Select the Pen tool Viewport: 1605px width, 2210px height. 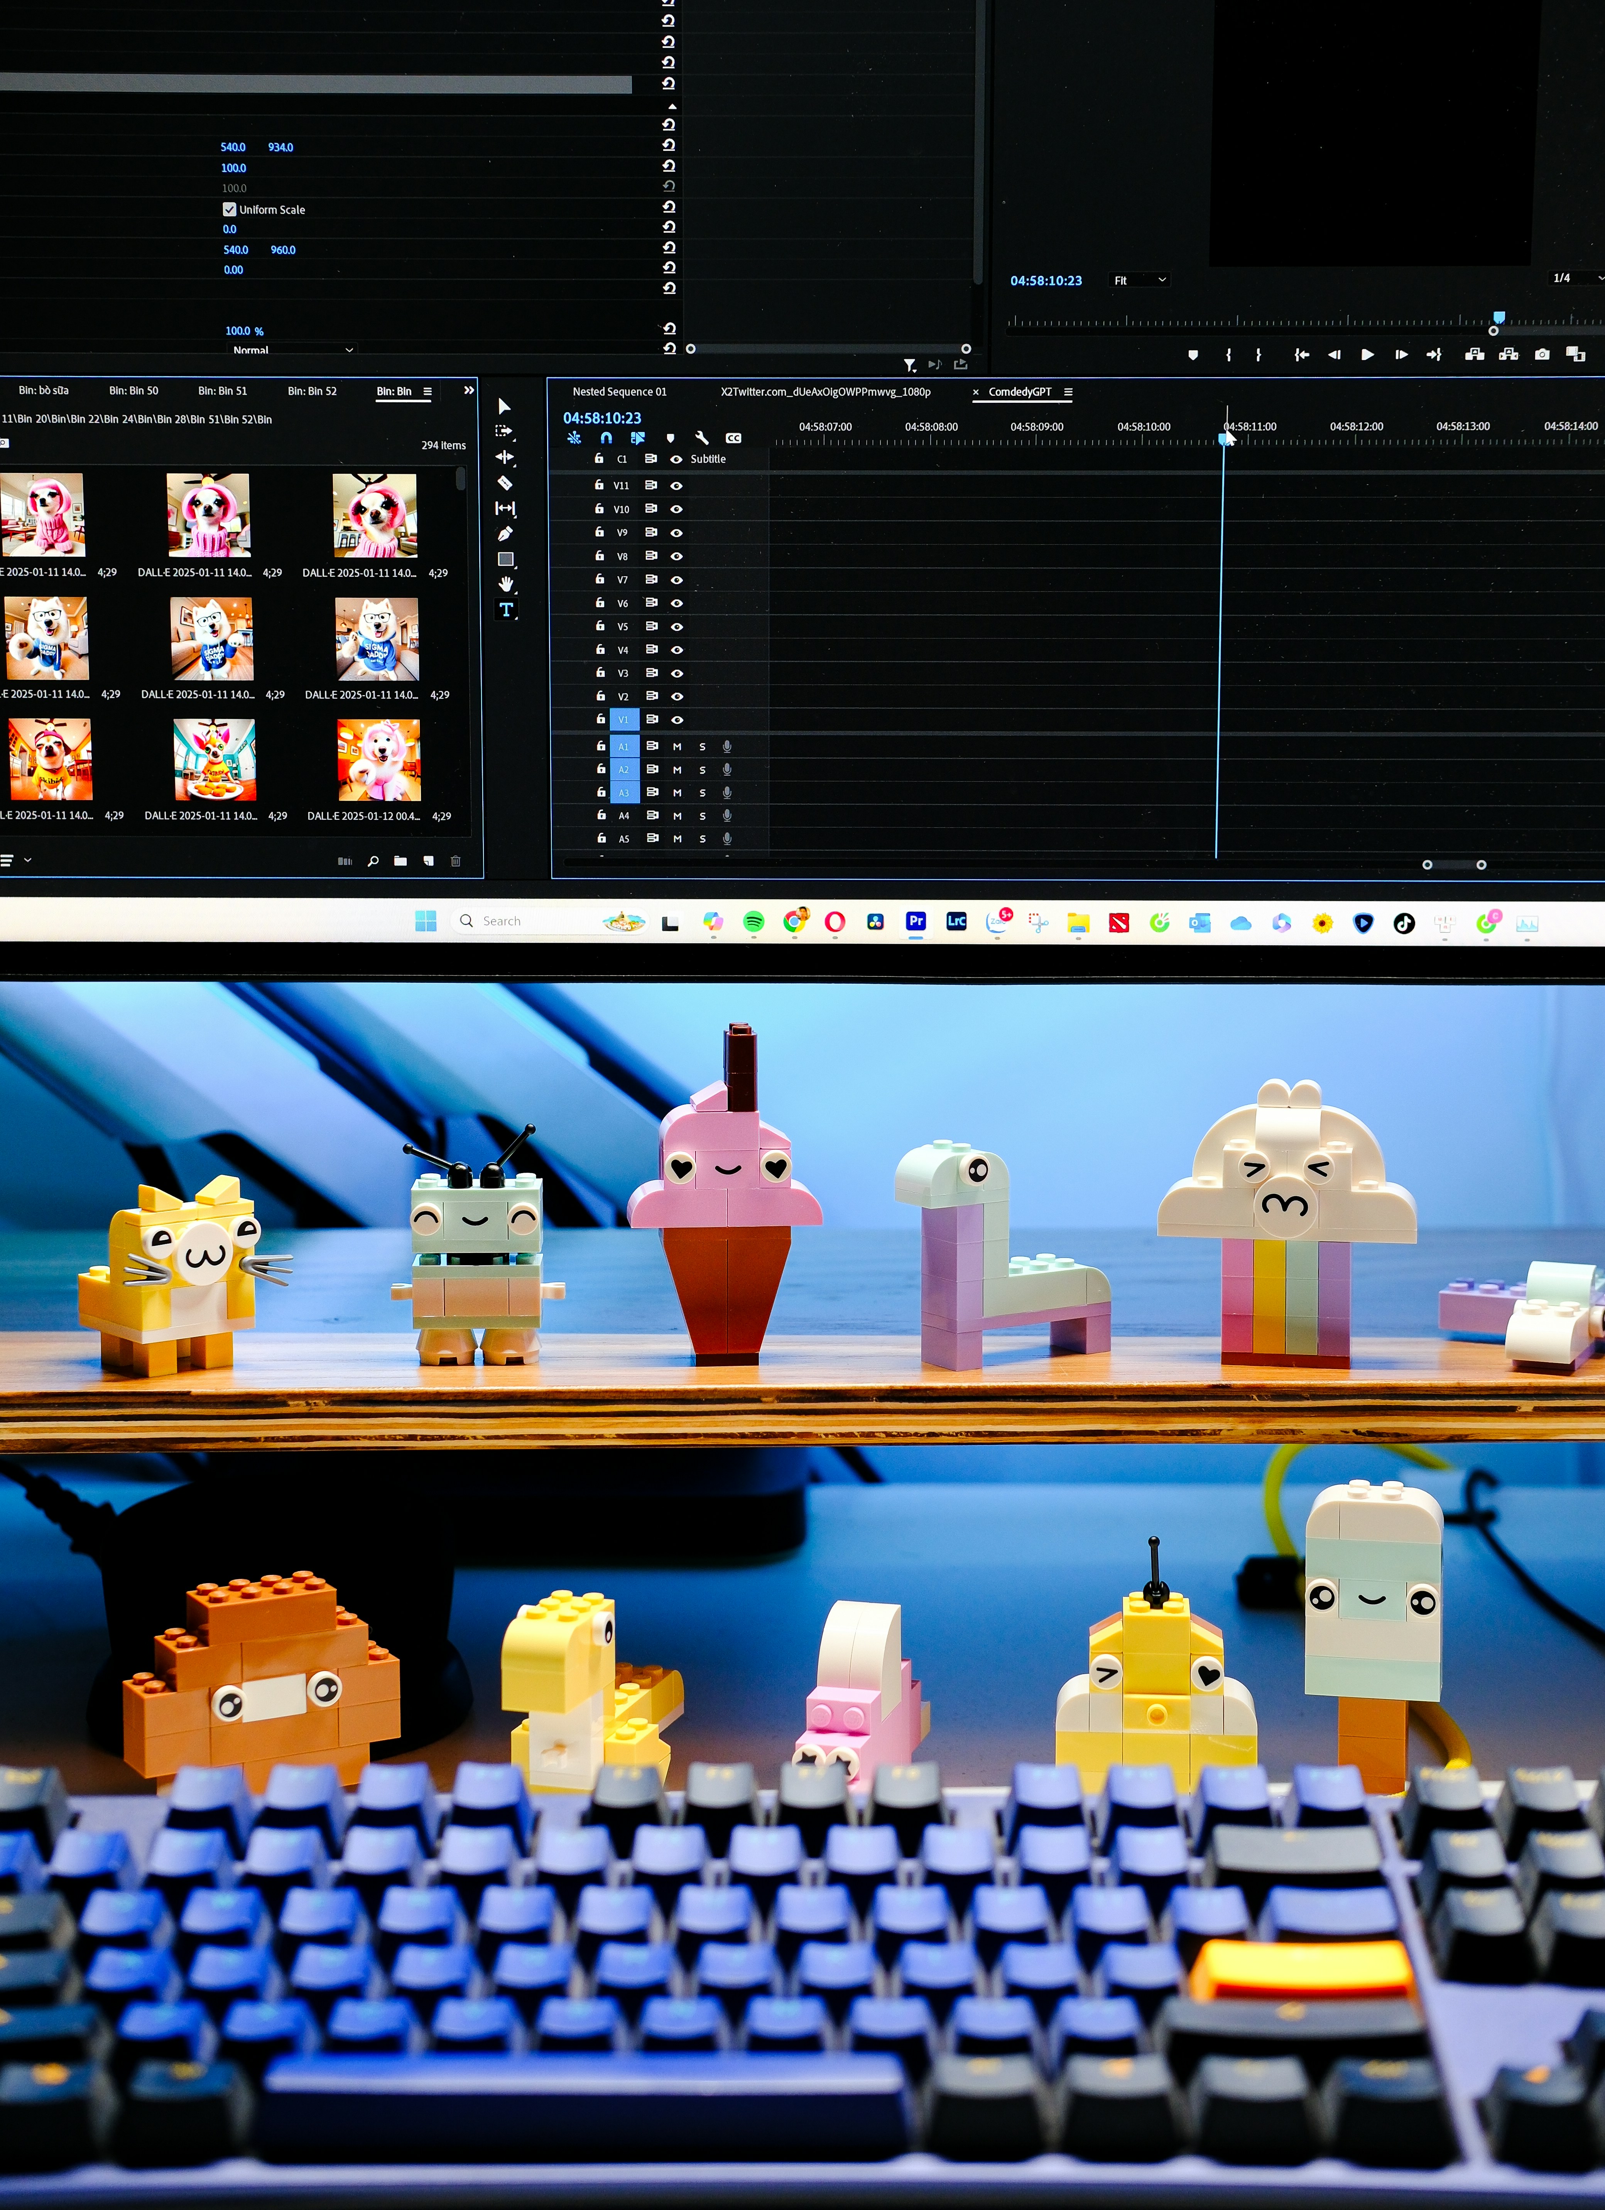[x=505, y=533]
